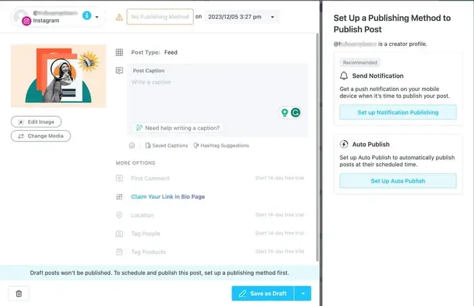Viewport: 474px width, 306px height.
Task: Click Set up Notification Publishing button
Action: [x=398, y=112]
